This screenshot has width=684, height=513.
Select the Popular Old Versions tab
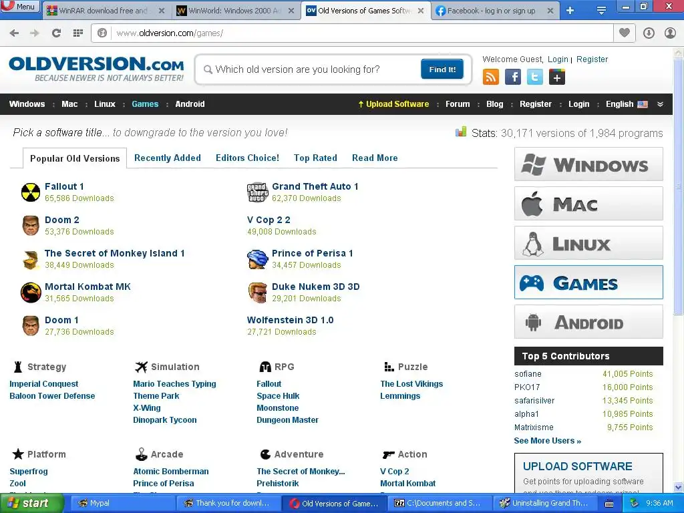tap(75, 158)
